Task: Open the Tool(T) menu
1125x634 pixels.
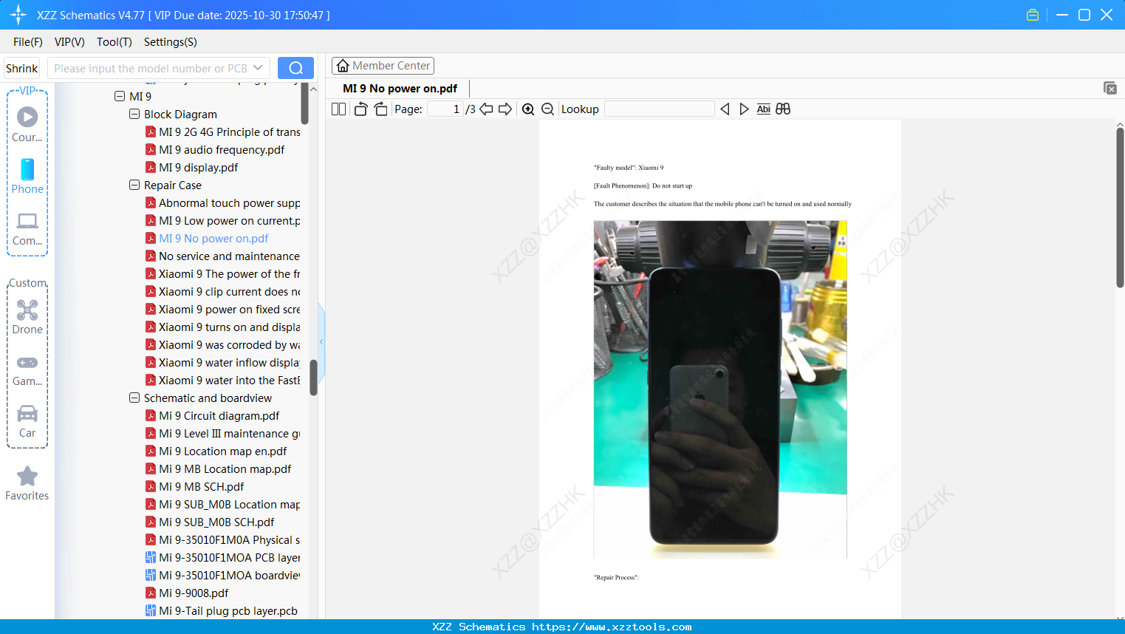Action: [x=114, y=42]
